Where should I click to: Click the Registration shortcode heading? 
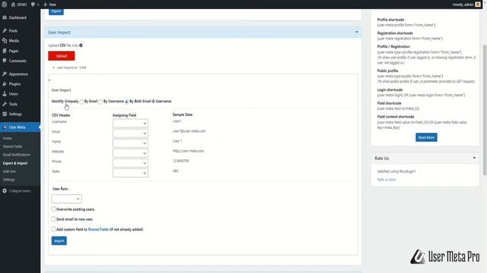point(395,33)
